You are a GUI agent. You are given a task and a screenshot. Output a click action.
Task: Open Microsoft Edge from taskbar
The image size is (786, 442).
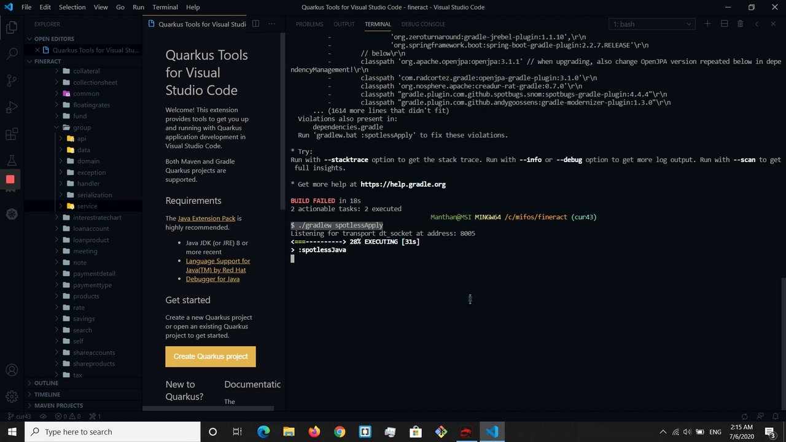coord(263,432)
